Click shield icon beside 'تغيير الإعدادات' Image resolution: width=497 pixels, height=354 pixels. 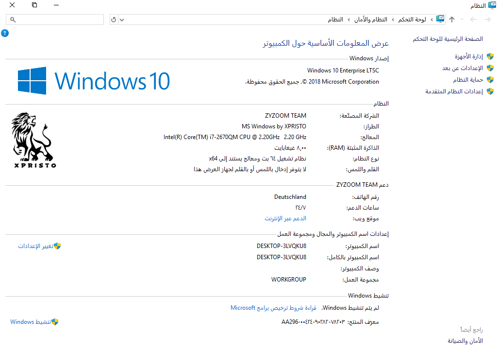pyautogui.click(x=57, y=246)
